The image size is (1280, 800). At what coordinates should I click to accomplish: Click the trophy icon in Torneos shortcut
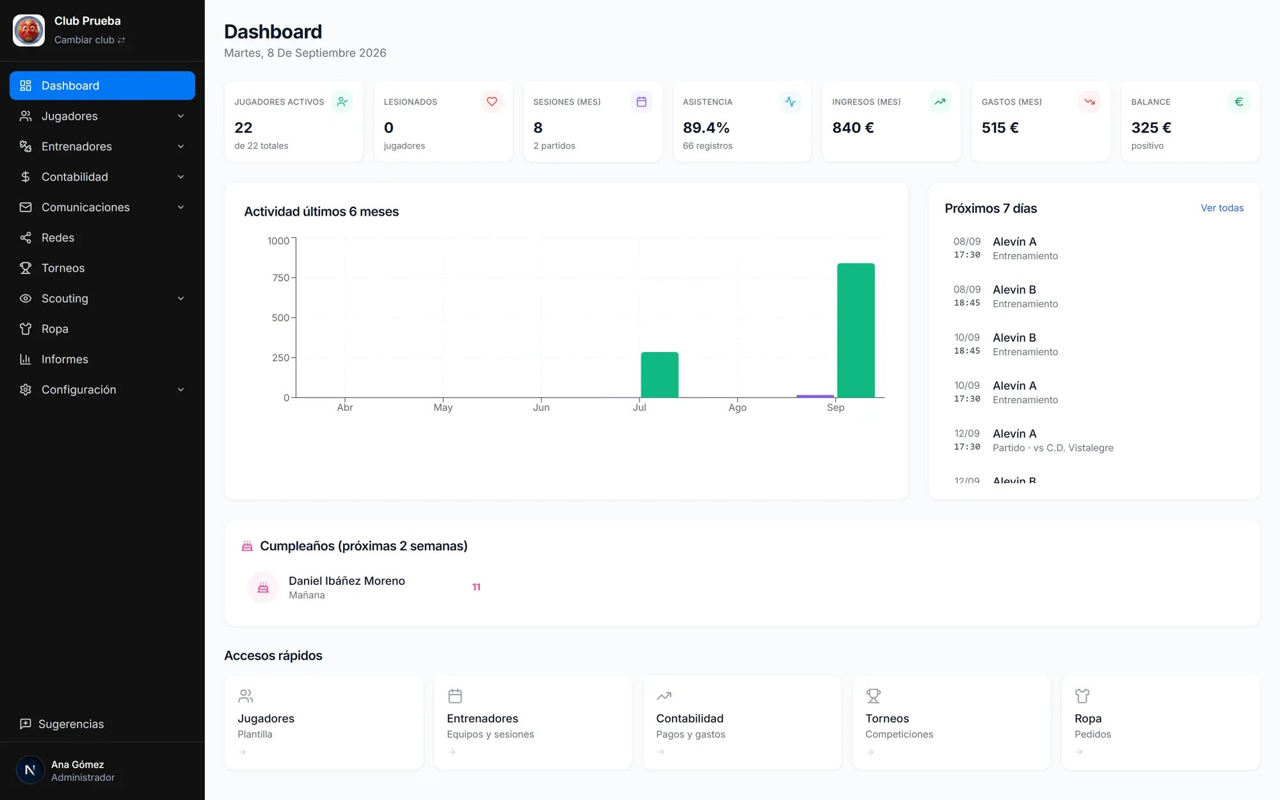click(x=874, y=696)
